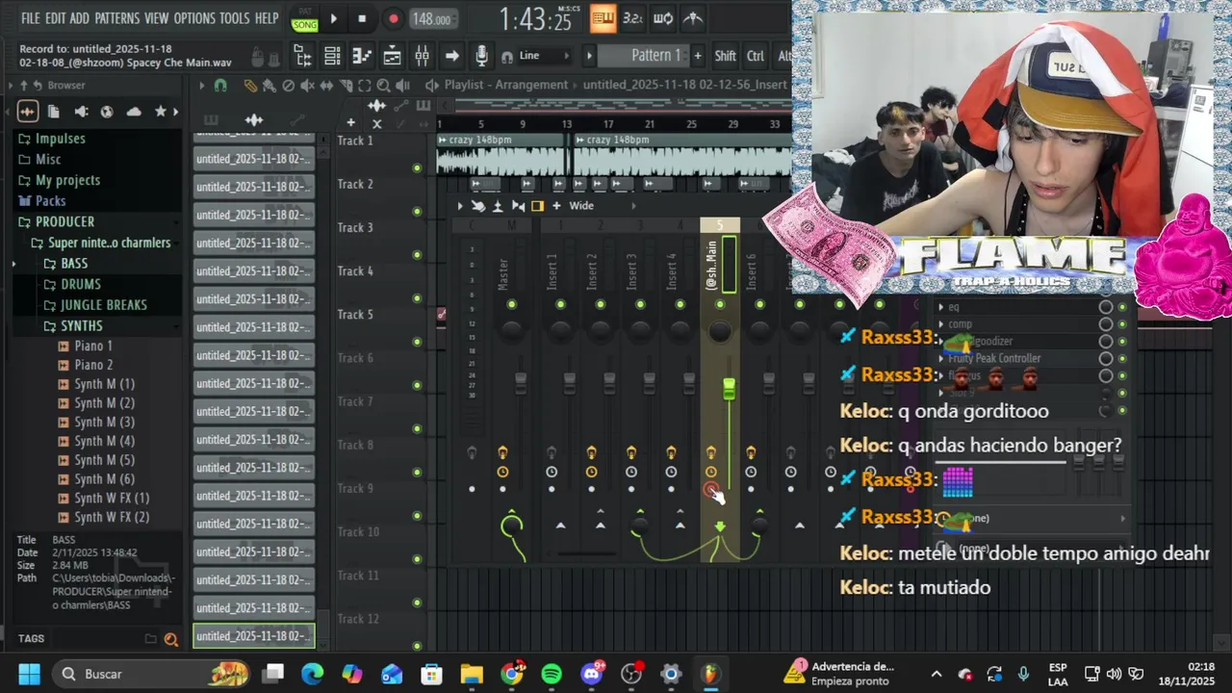Select the Paint brush tool in playlist
Viewport: 1232px width, 693px height.
269,85
